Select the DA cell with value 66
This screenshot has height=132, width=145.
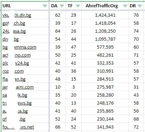58,127
